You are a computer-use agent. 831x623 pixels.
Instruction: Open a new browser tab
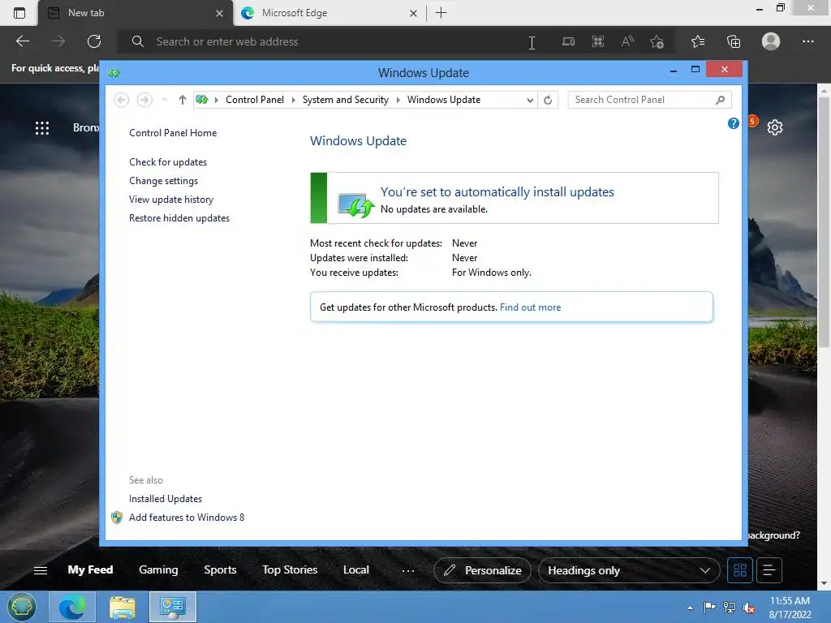(x=441, y=13)
